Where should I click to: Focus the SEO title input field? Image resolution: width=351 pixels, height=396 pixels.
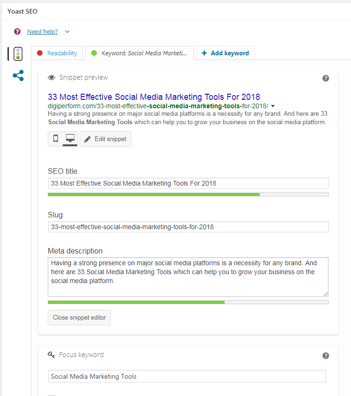[188, 183]
